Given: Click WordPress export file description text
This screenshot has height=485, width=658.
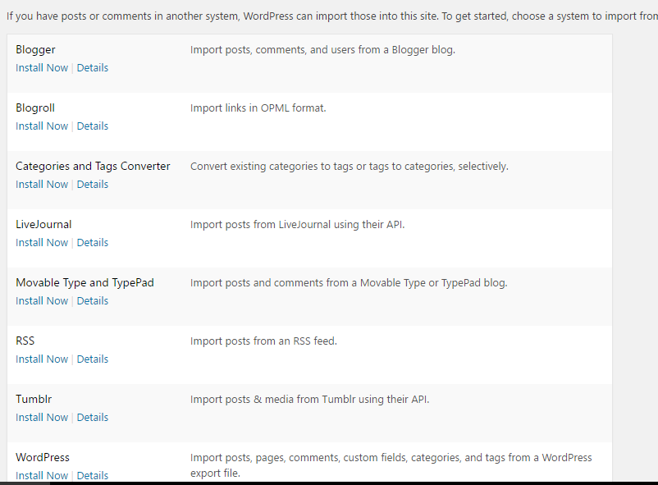Looking at the screenshot, I should tap(391, 465).
